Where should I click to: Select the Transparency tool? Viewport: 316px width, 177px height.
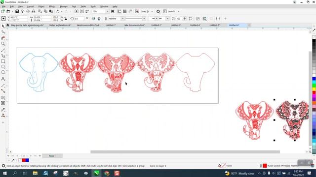(3, 103)
